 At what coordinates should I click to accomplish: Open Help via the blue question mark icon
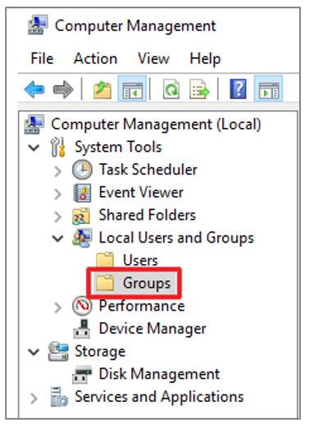tap(238, 89)
